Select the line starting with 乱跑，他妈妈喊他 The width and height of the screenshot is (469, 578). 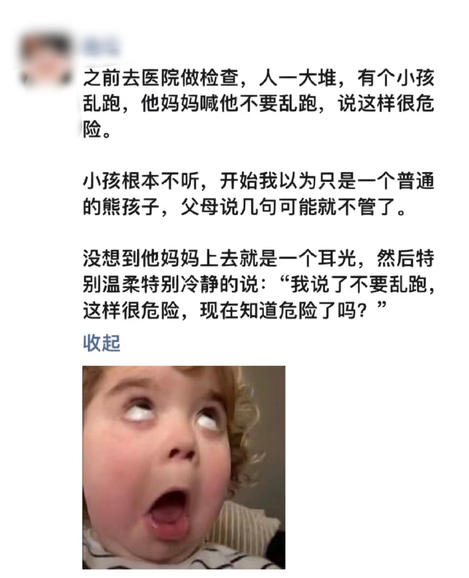[x=259, y=104]
